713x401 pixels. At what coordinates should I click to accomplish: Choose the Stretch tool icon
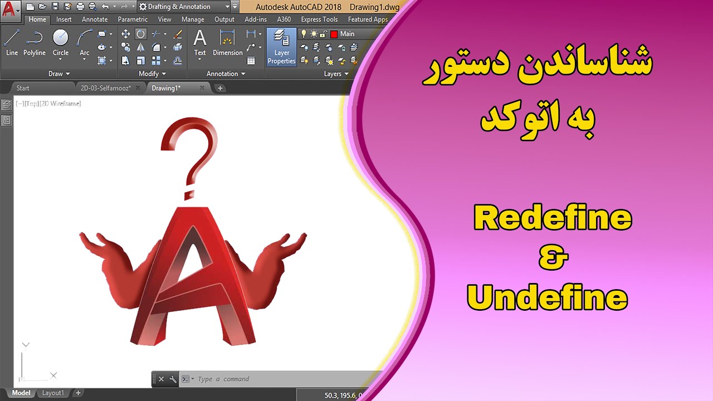click(x=126, y=61)
